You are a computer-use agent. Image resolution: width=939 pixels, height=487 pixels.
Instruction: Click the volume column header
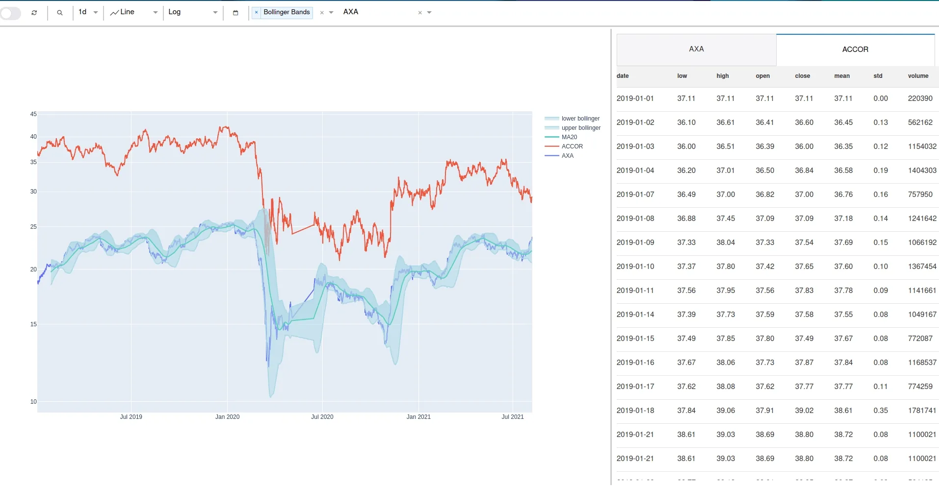pyautogui.click(x=917, y=75)
